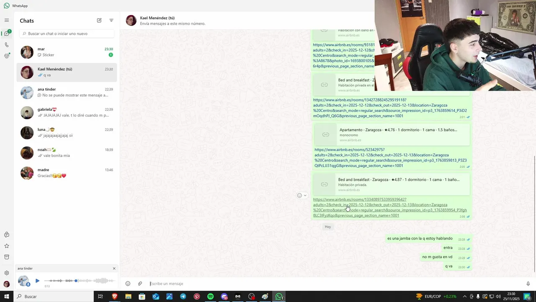
Task: Open Spotify from taskbar
Action: tap(211, 297)
